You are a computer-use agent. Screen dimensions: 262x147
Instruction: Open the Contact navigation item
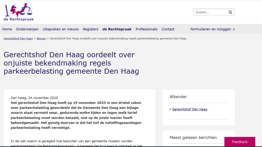click(x=168, y=29)
